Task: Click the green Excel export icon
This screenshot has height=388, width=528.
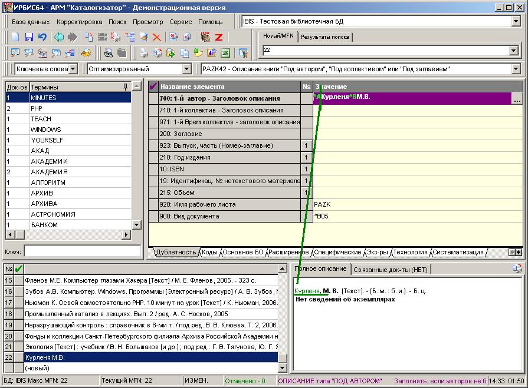Action: click(x=225, y=54)
